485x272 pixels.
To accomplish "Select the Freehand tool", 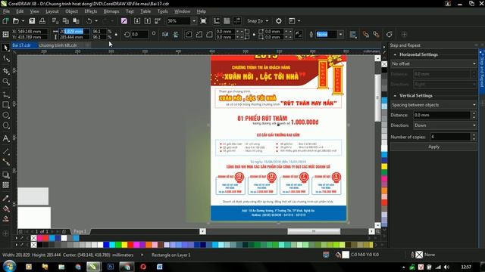I will 5,94.
